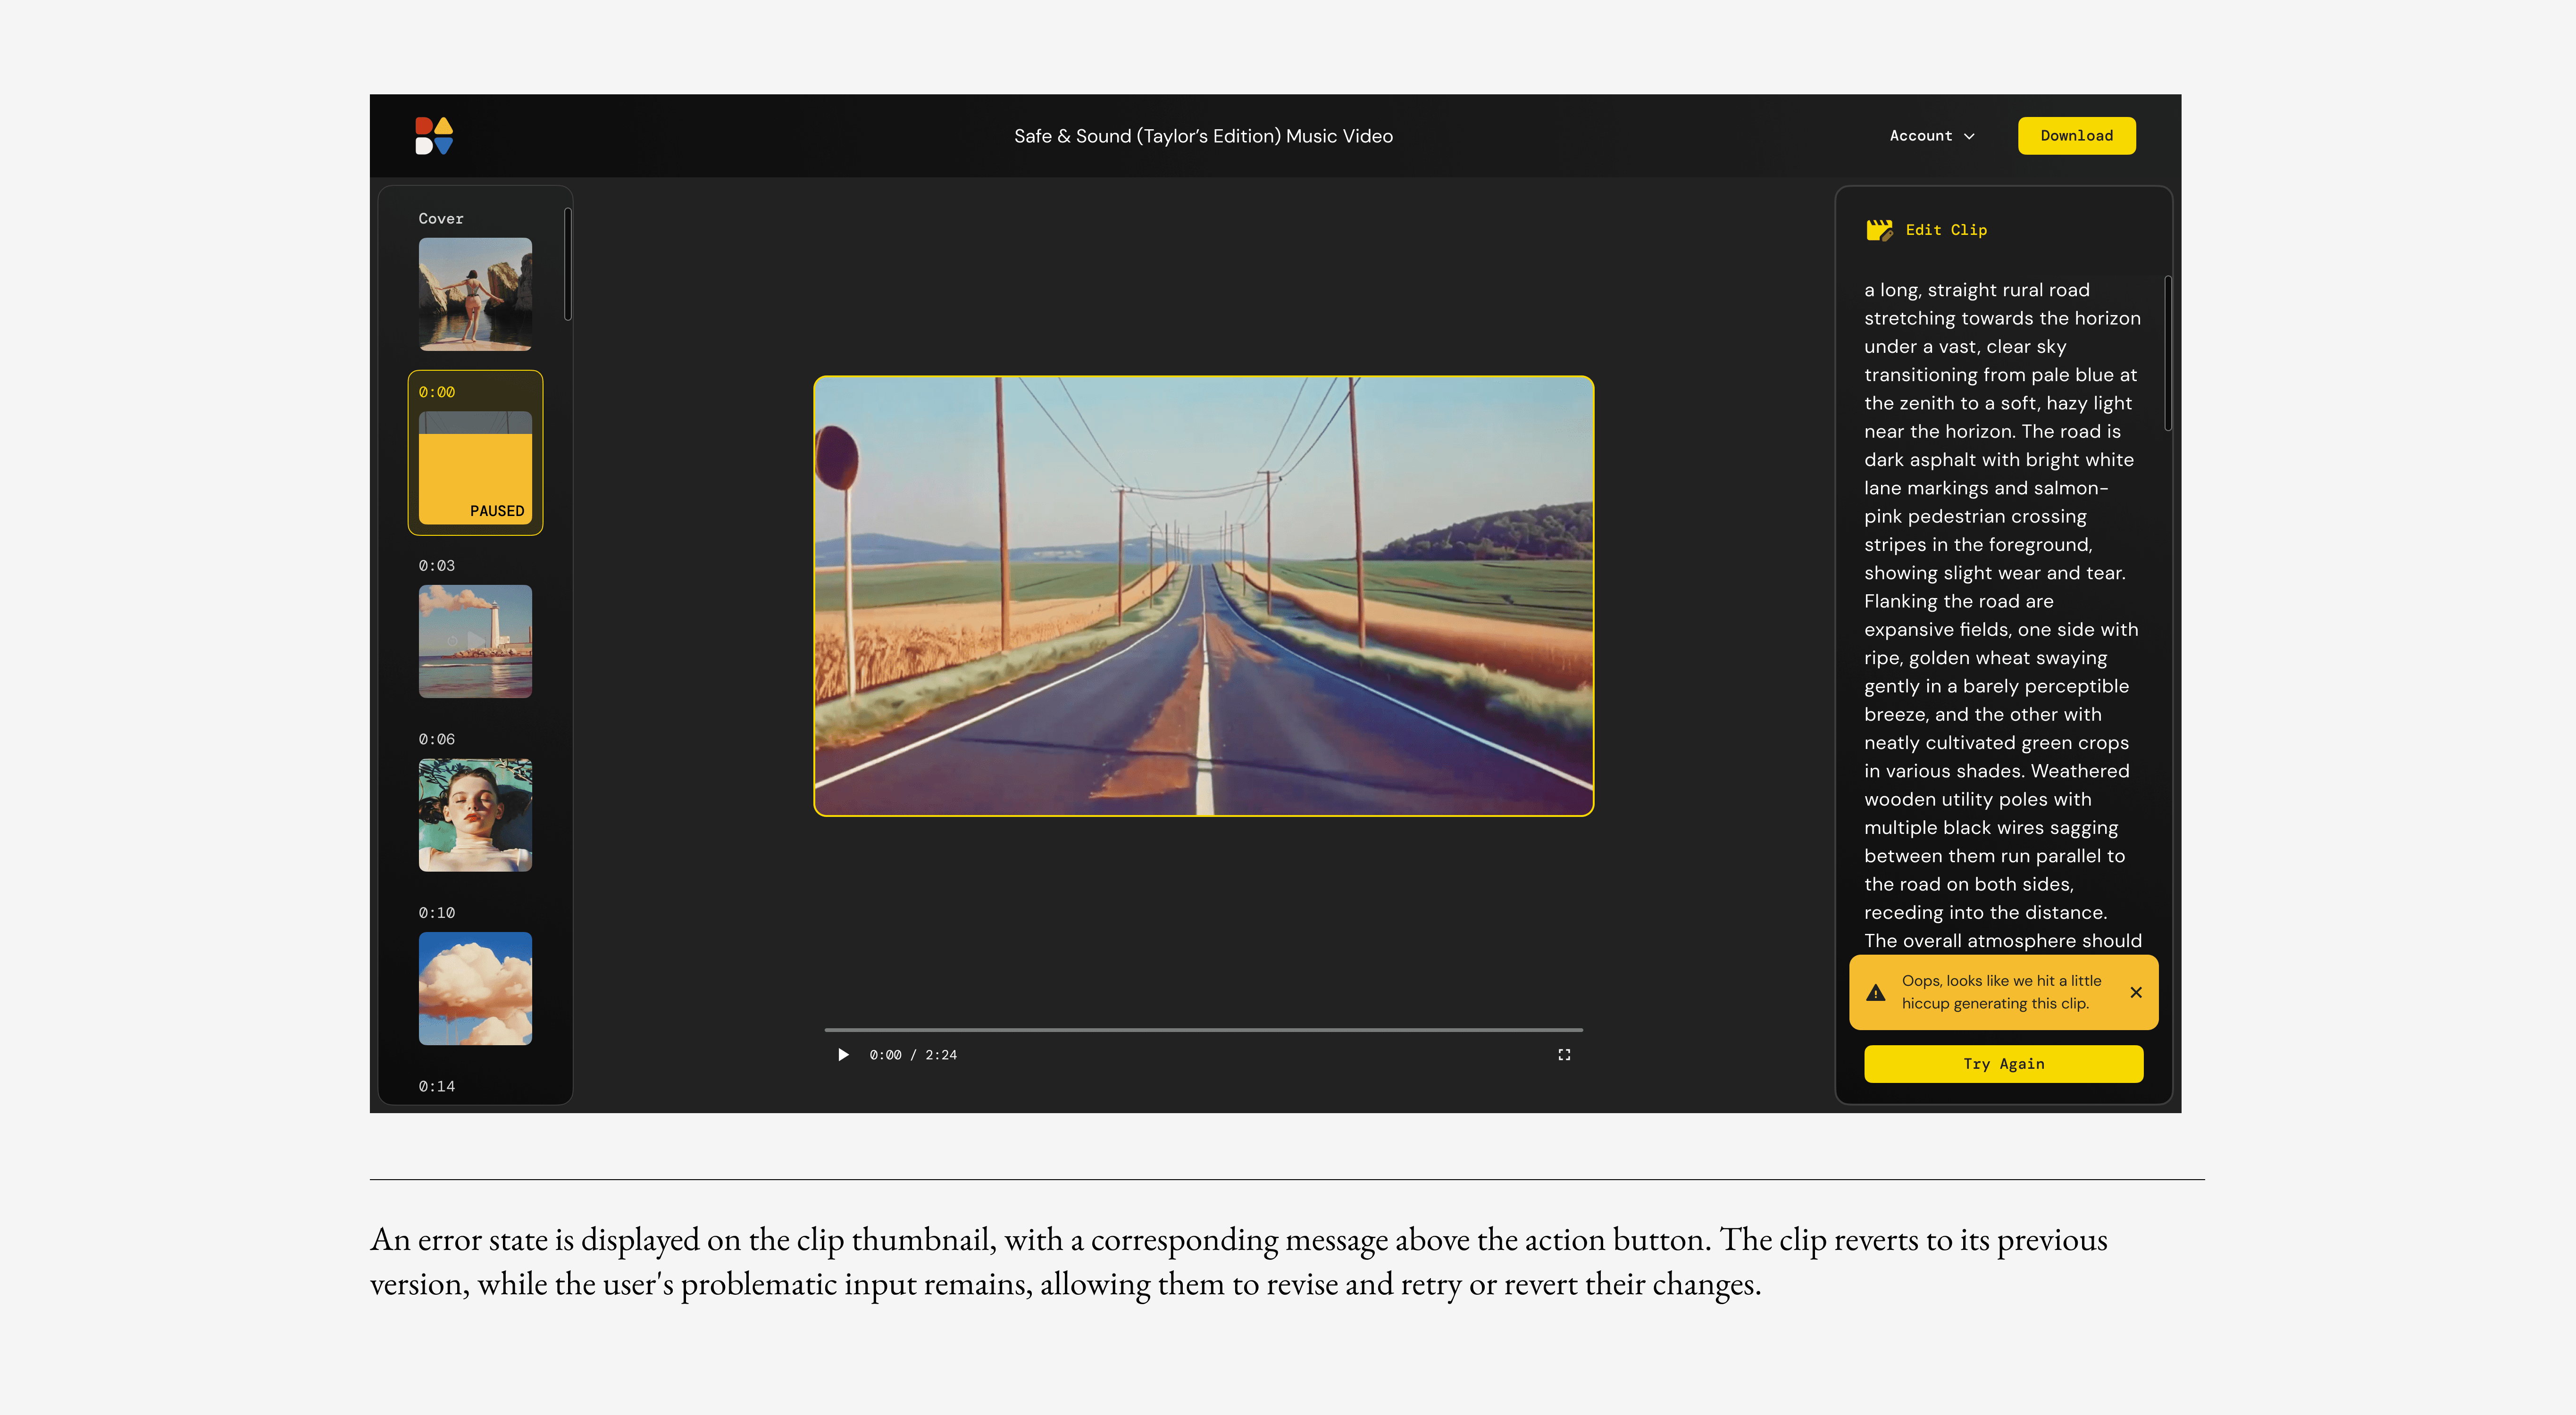Click the Edit Clip clapperboard icon
The image size is (2576, 1415).
(1879, 230)
